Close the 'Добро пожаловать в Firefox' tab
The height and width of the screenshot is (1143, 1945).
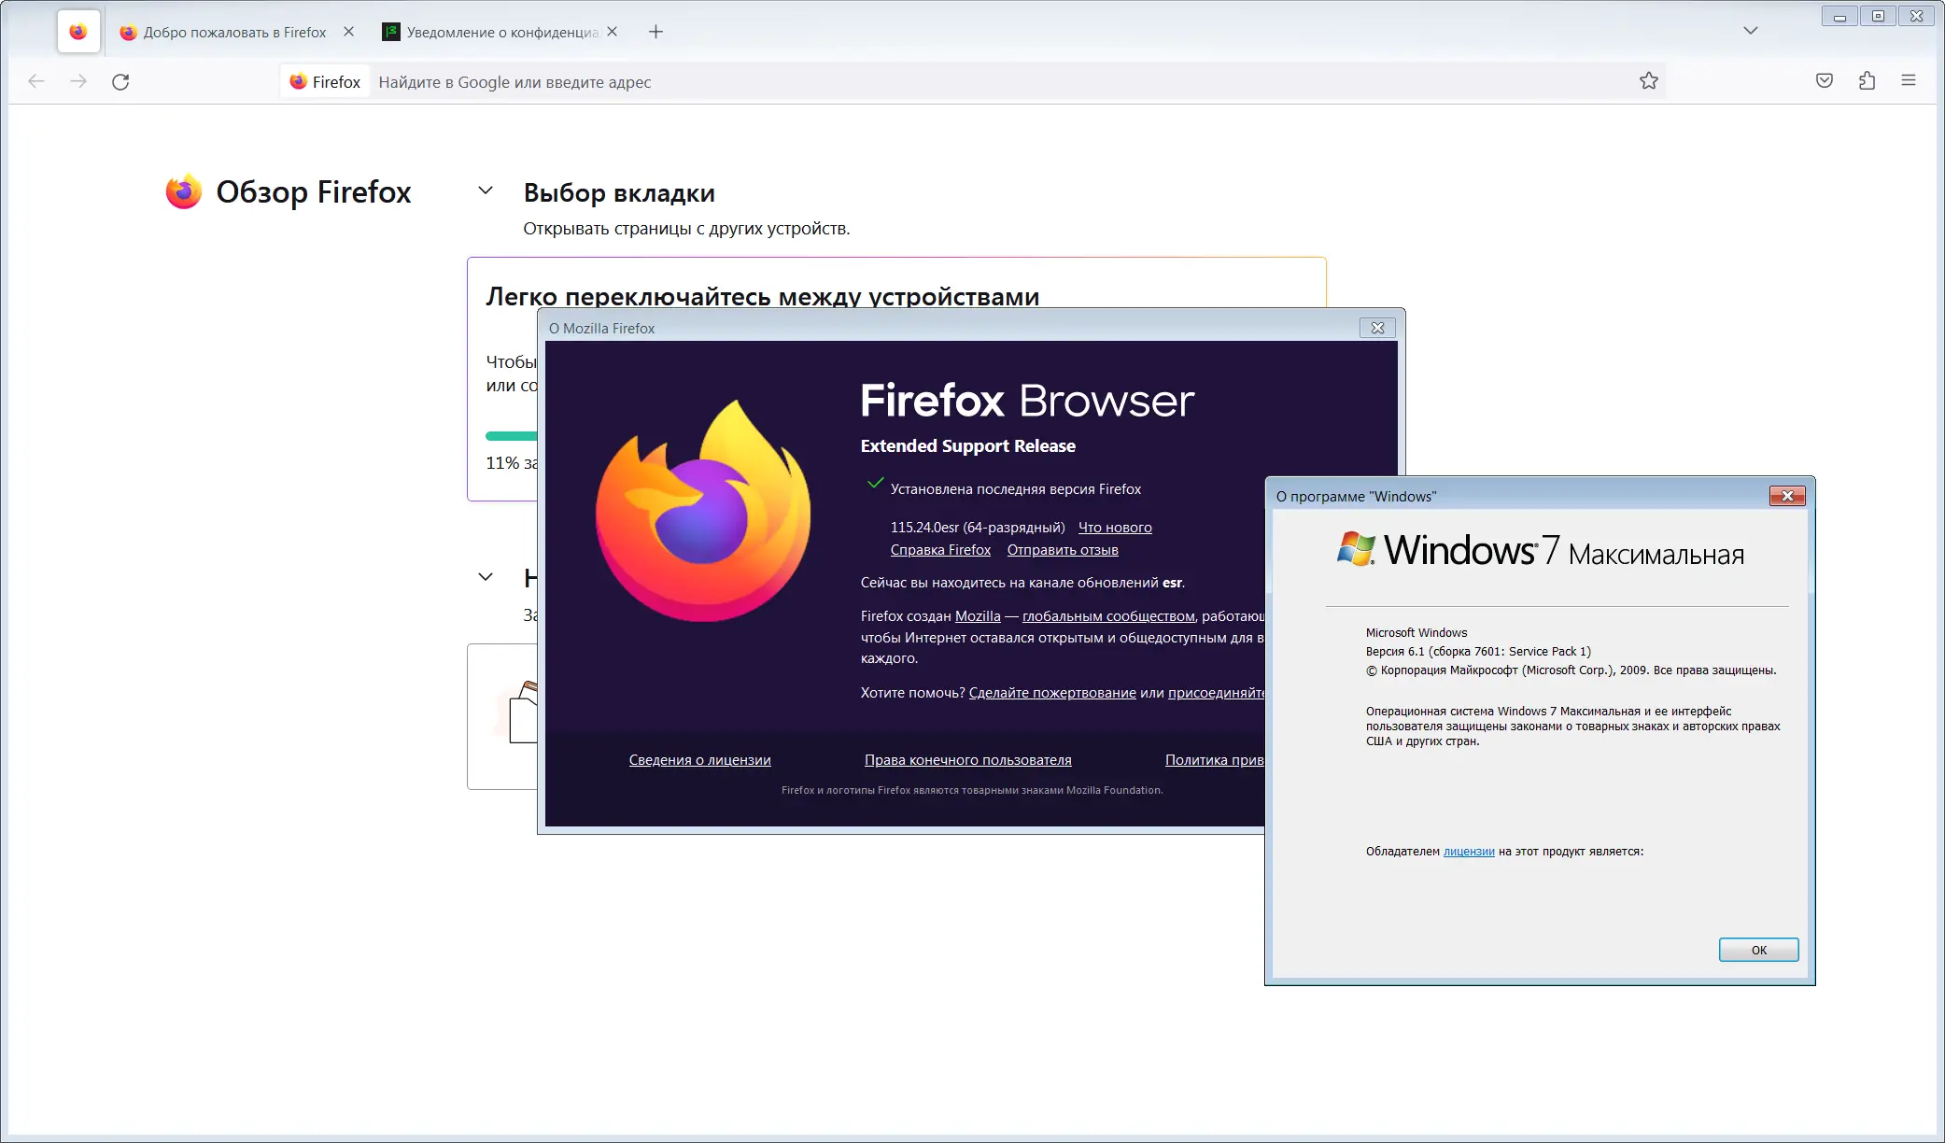(x=348, y=32)
